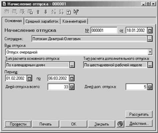Click the Рассчитать button
The height and width of the screenshot is (133, 158).
[139, 114]
